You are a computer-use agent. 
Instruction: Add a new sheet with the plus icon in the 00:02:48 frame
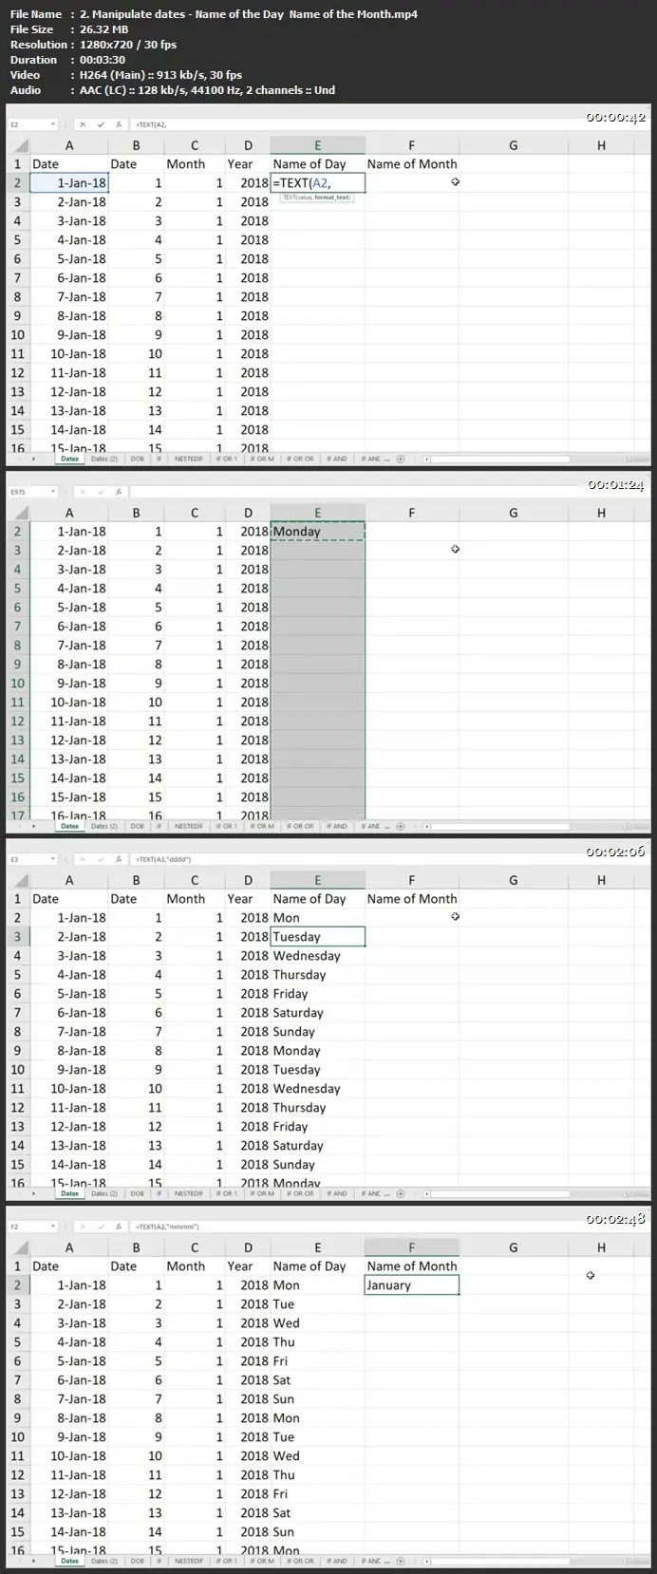point(401,1561)
